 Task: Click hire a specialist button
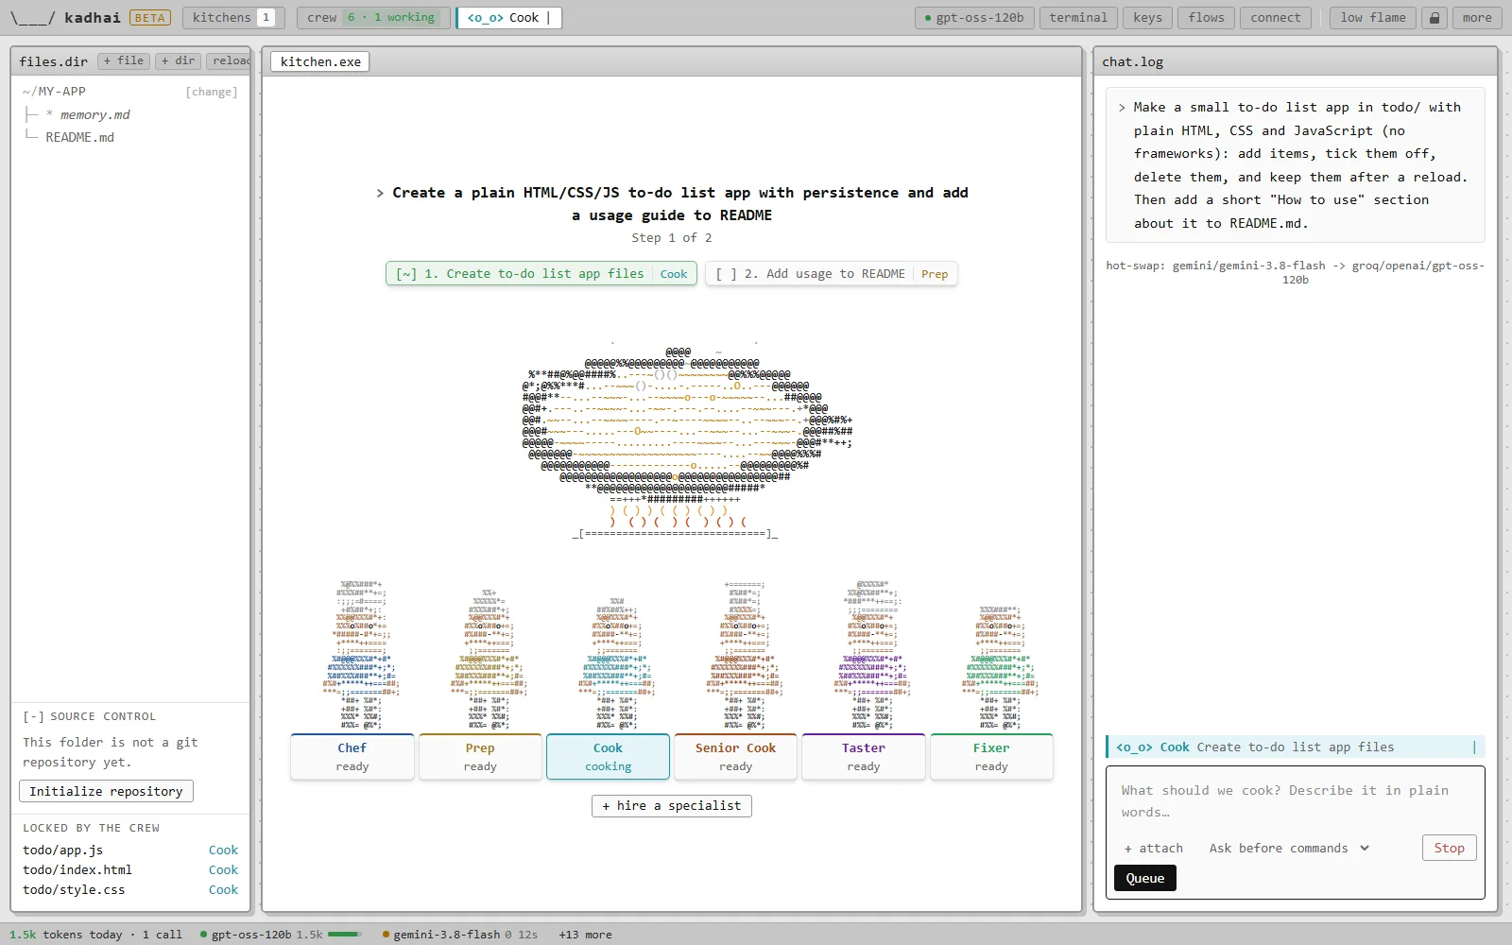click(672, 806)
